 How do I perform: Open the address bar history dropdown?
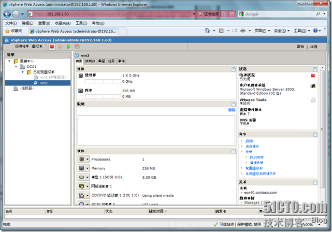194,14
